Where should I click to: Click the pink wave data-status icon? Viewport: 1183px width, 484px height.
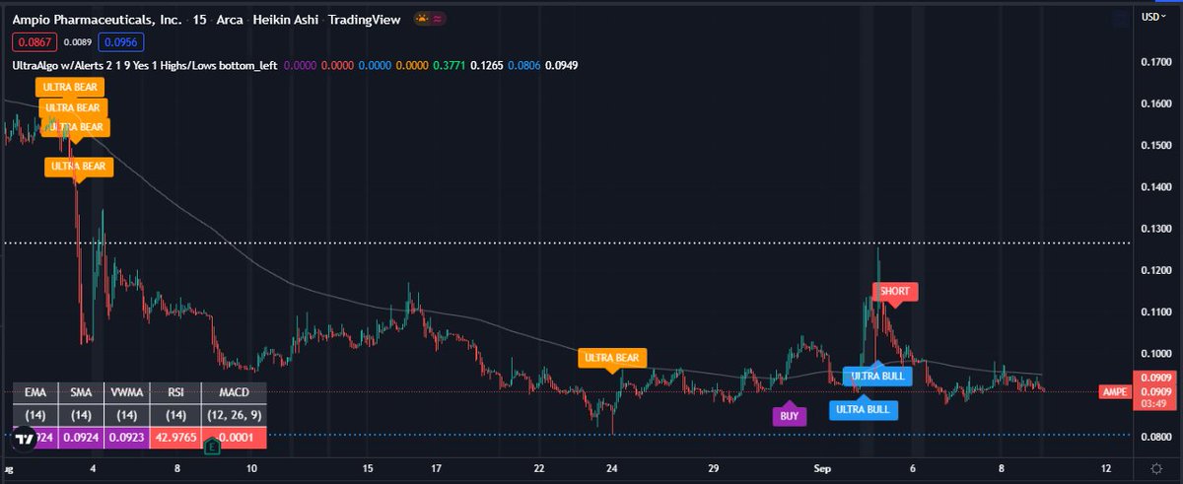(438, 19)
